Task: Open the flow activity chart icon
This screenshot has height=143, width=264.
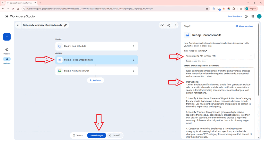Action: click(x=162, y=25)
